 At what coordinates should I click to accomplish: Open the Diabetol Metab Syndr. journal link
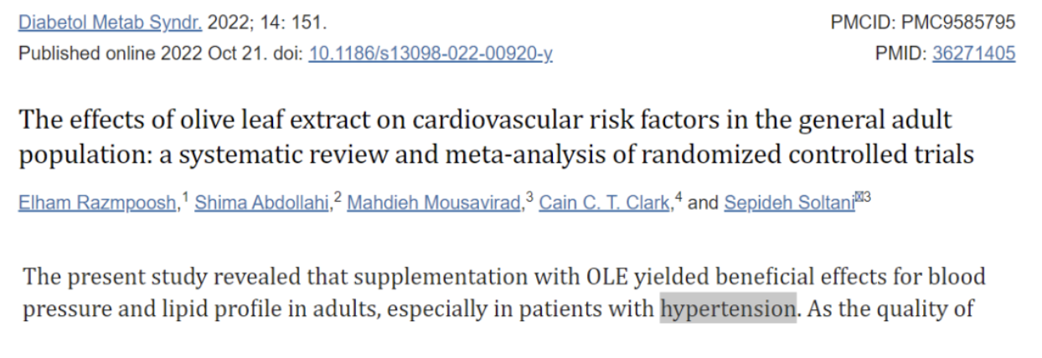click(x=111, y=23)
